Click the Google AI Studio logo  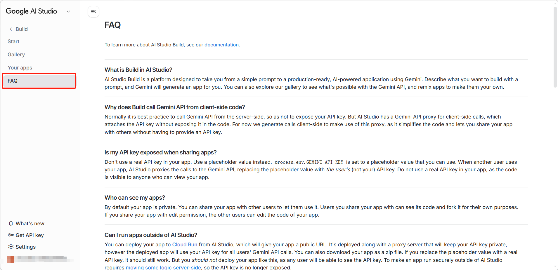(31, 11)
